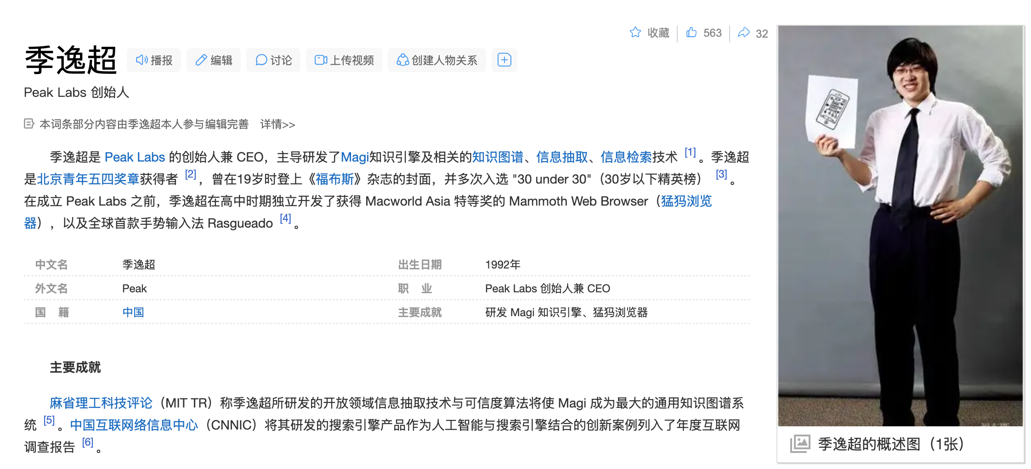Click the star icon to favorite entry

tap(635, 33)
